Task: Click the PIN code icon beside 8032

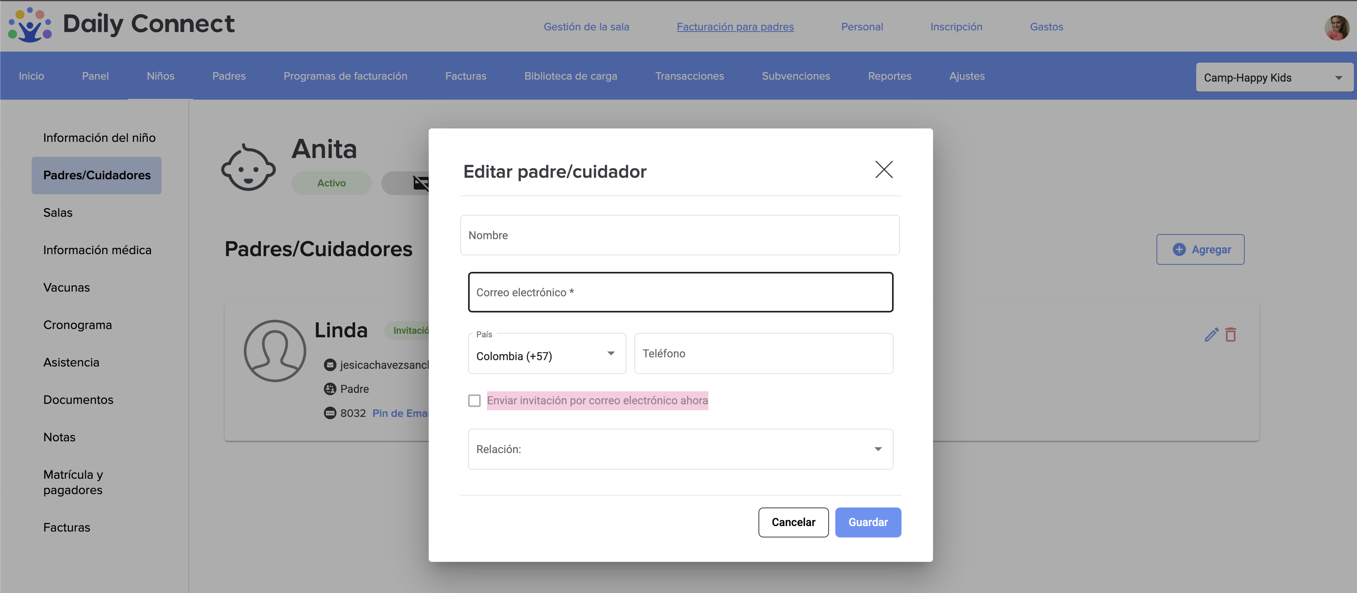Action: (x=330, y=413)
